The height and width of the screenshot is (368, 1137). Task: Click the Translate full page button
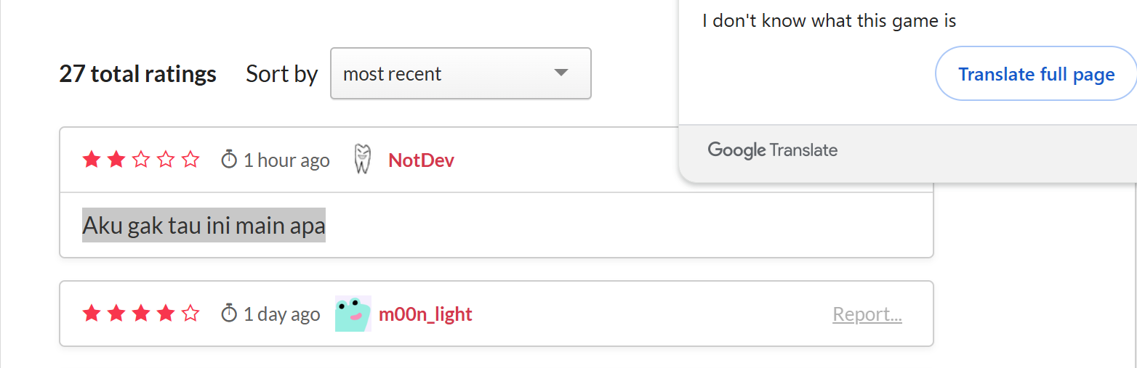(1036, 74)
